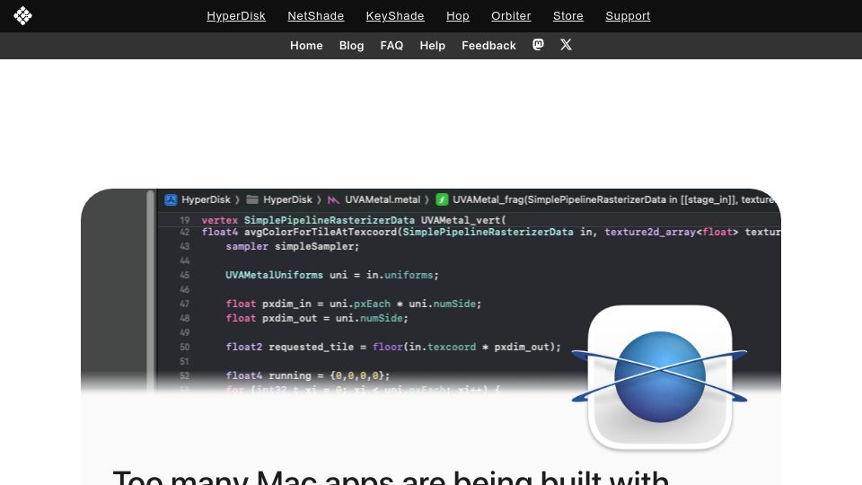Open the KeyShade product link
This screenshot has height=485, width=862.
(395, 16)
